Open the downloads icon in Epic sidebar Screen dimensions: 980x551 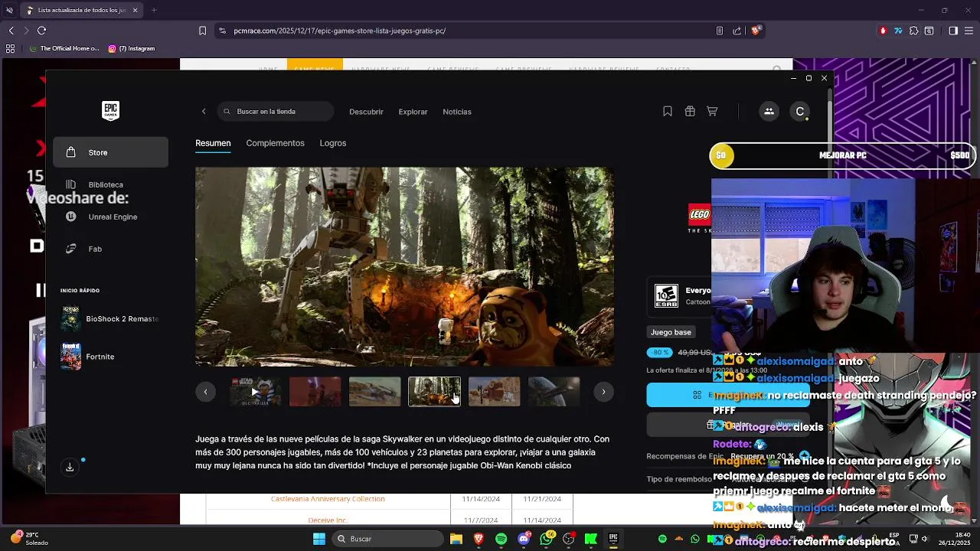[70, 467]
